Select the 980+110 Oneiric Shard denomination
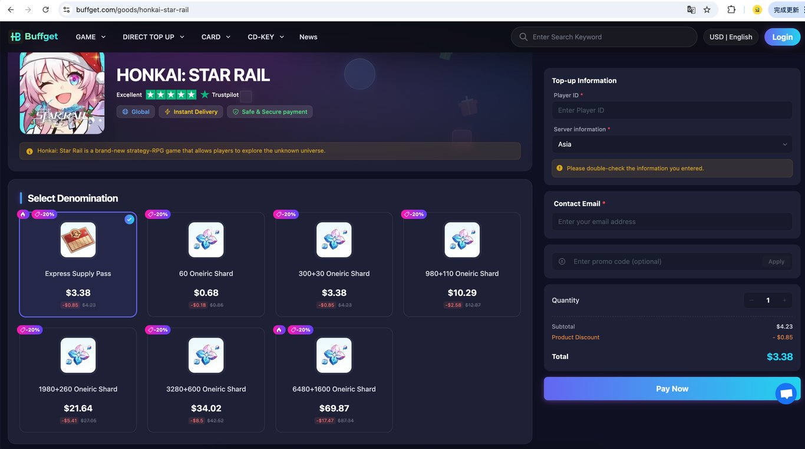This screenshot has height=449, width=805. 462,265
